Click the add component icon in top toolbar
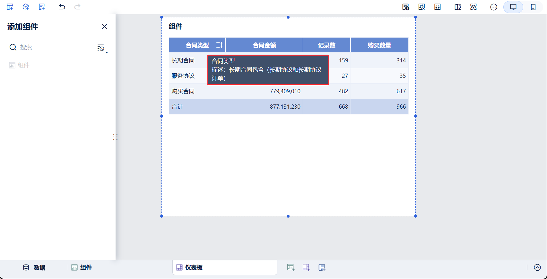 (10, 7)
